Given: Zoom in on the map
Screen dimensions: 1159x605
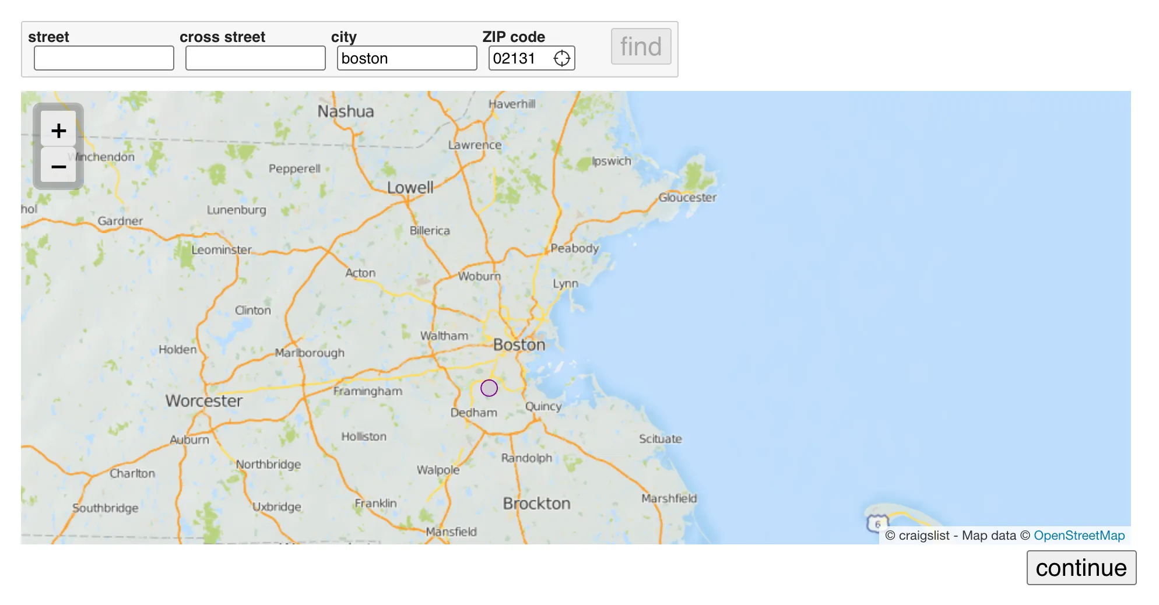Looking at the screenshot, I should pos(58,129).
